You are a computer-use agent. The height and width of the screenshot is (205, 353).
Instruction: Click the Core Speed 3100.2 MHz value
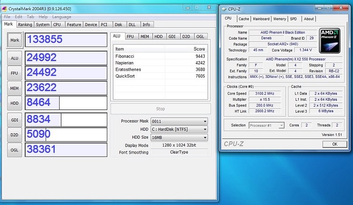(264, 93)
